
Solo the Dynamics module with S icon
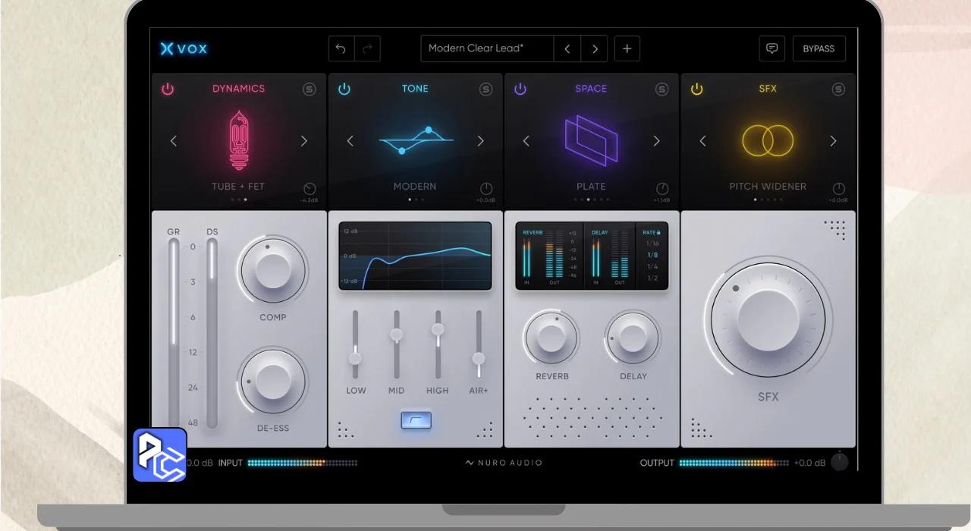310,90
